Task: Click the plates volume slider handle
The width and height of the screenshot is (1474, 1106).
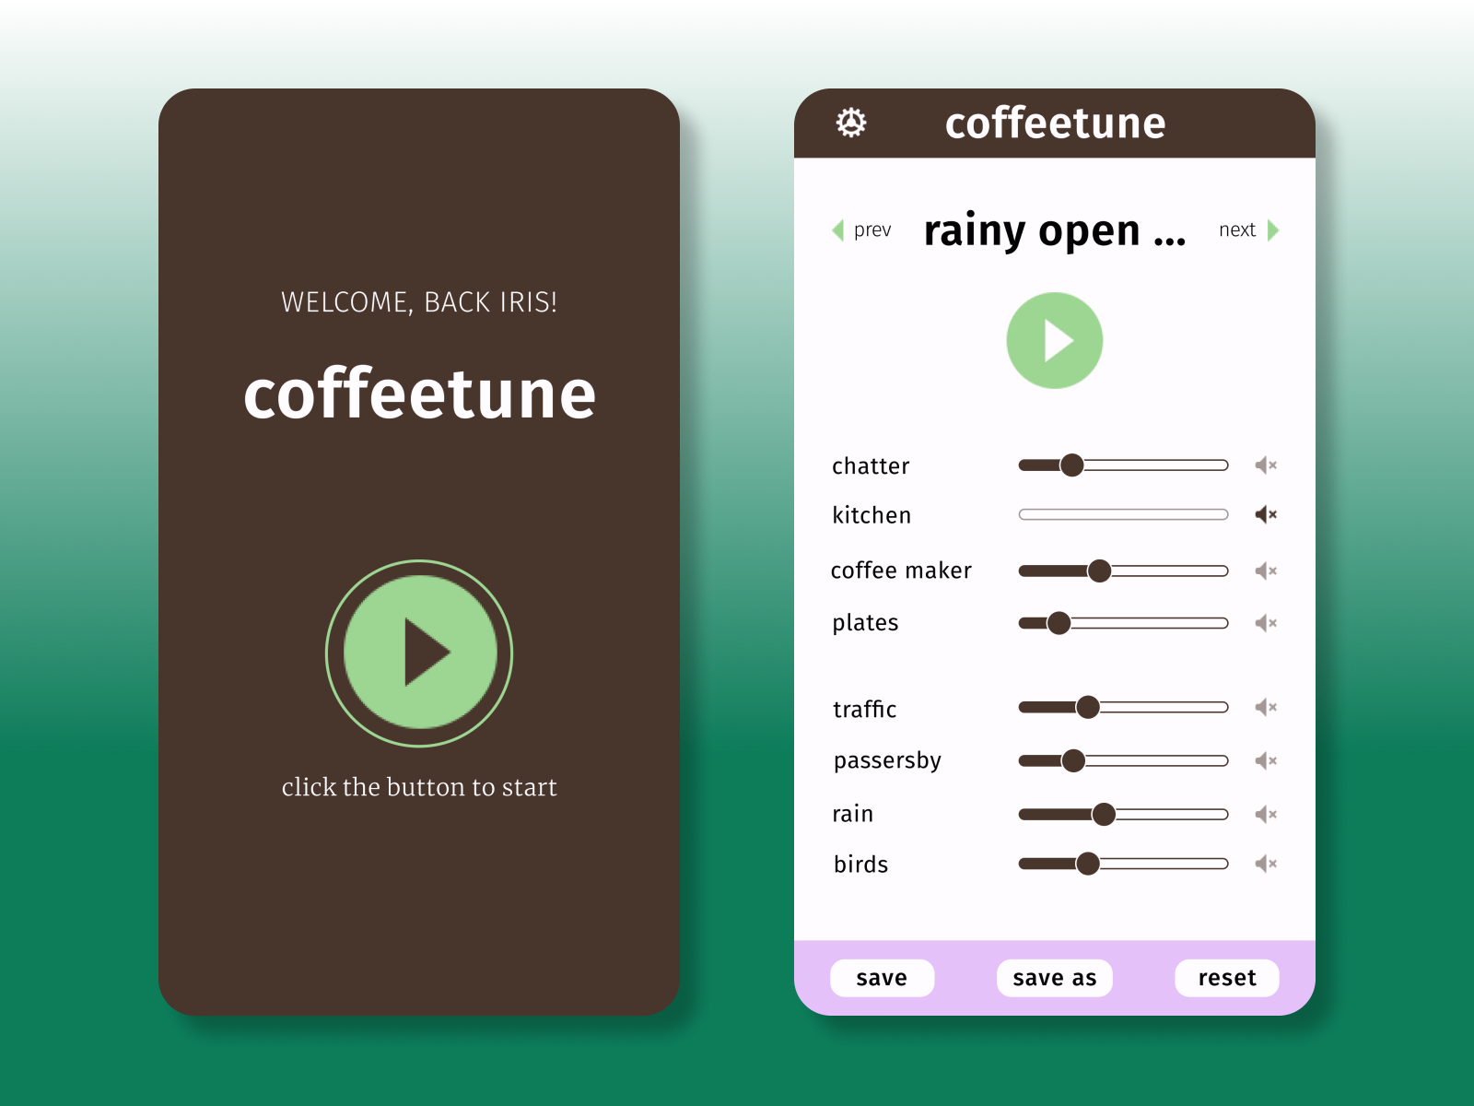Action: point(1059,623)
